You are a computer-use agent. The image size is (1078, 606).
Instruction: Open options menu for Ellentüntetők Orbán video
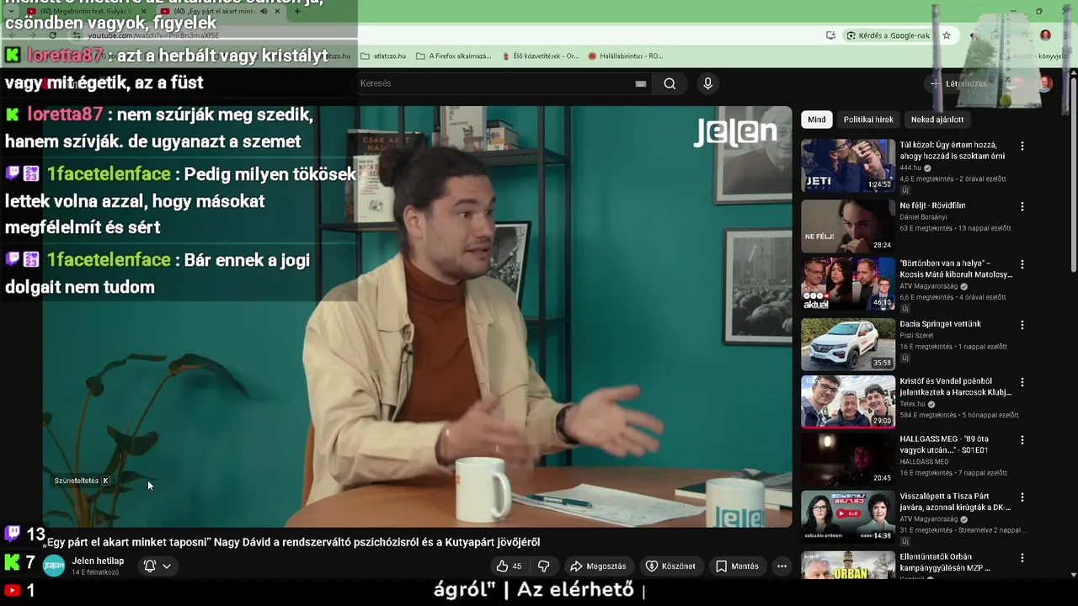point(1022,558)
